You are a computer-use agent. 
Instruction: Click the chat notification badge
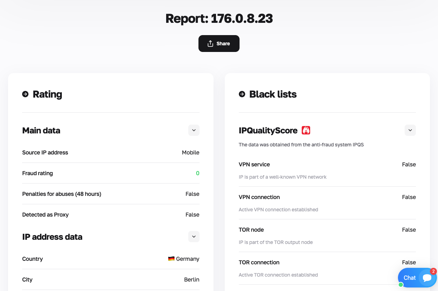(433, 271)
